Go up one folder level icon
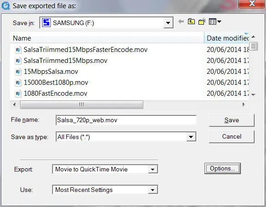 (x=191, y=21)
